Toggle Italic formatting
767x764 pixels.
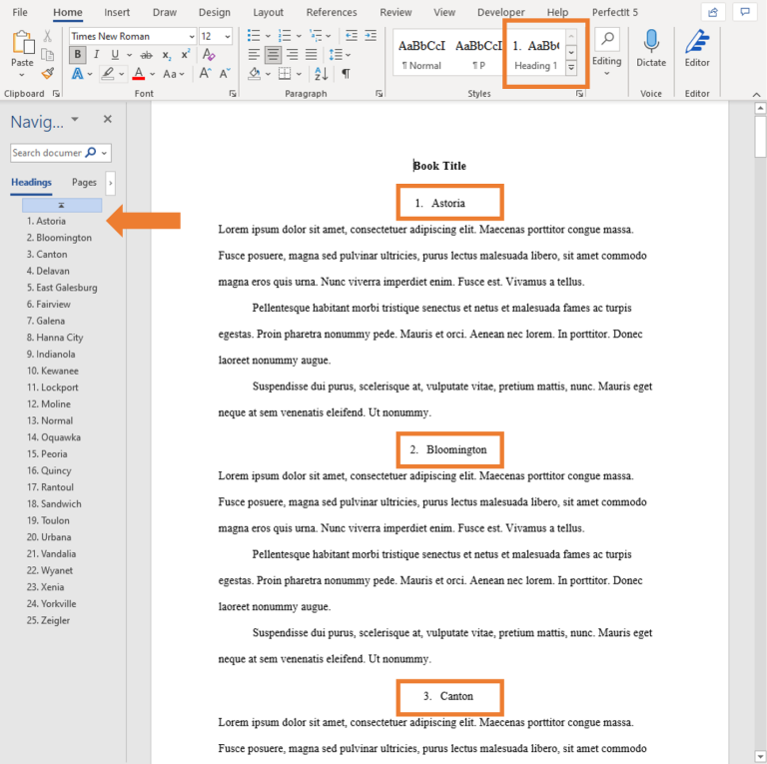coord(97,55)
